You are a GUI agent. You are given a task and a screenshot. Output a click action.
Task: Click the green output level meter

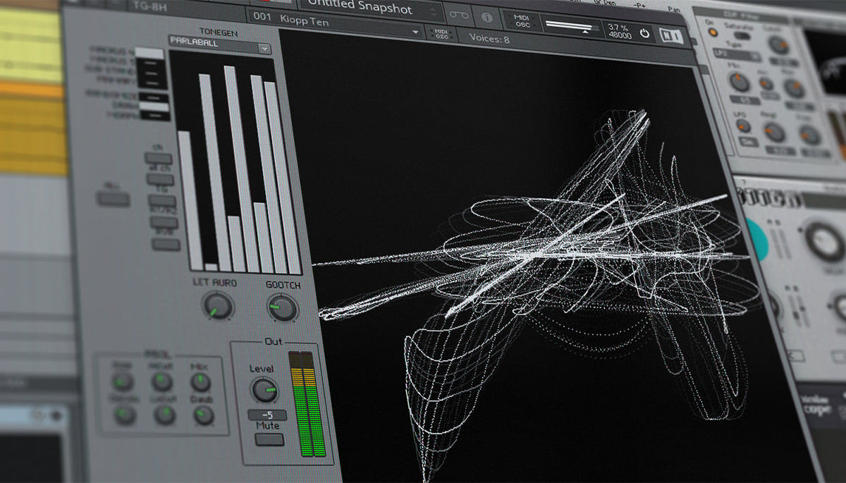point(307,404)
